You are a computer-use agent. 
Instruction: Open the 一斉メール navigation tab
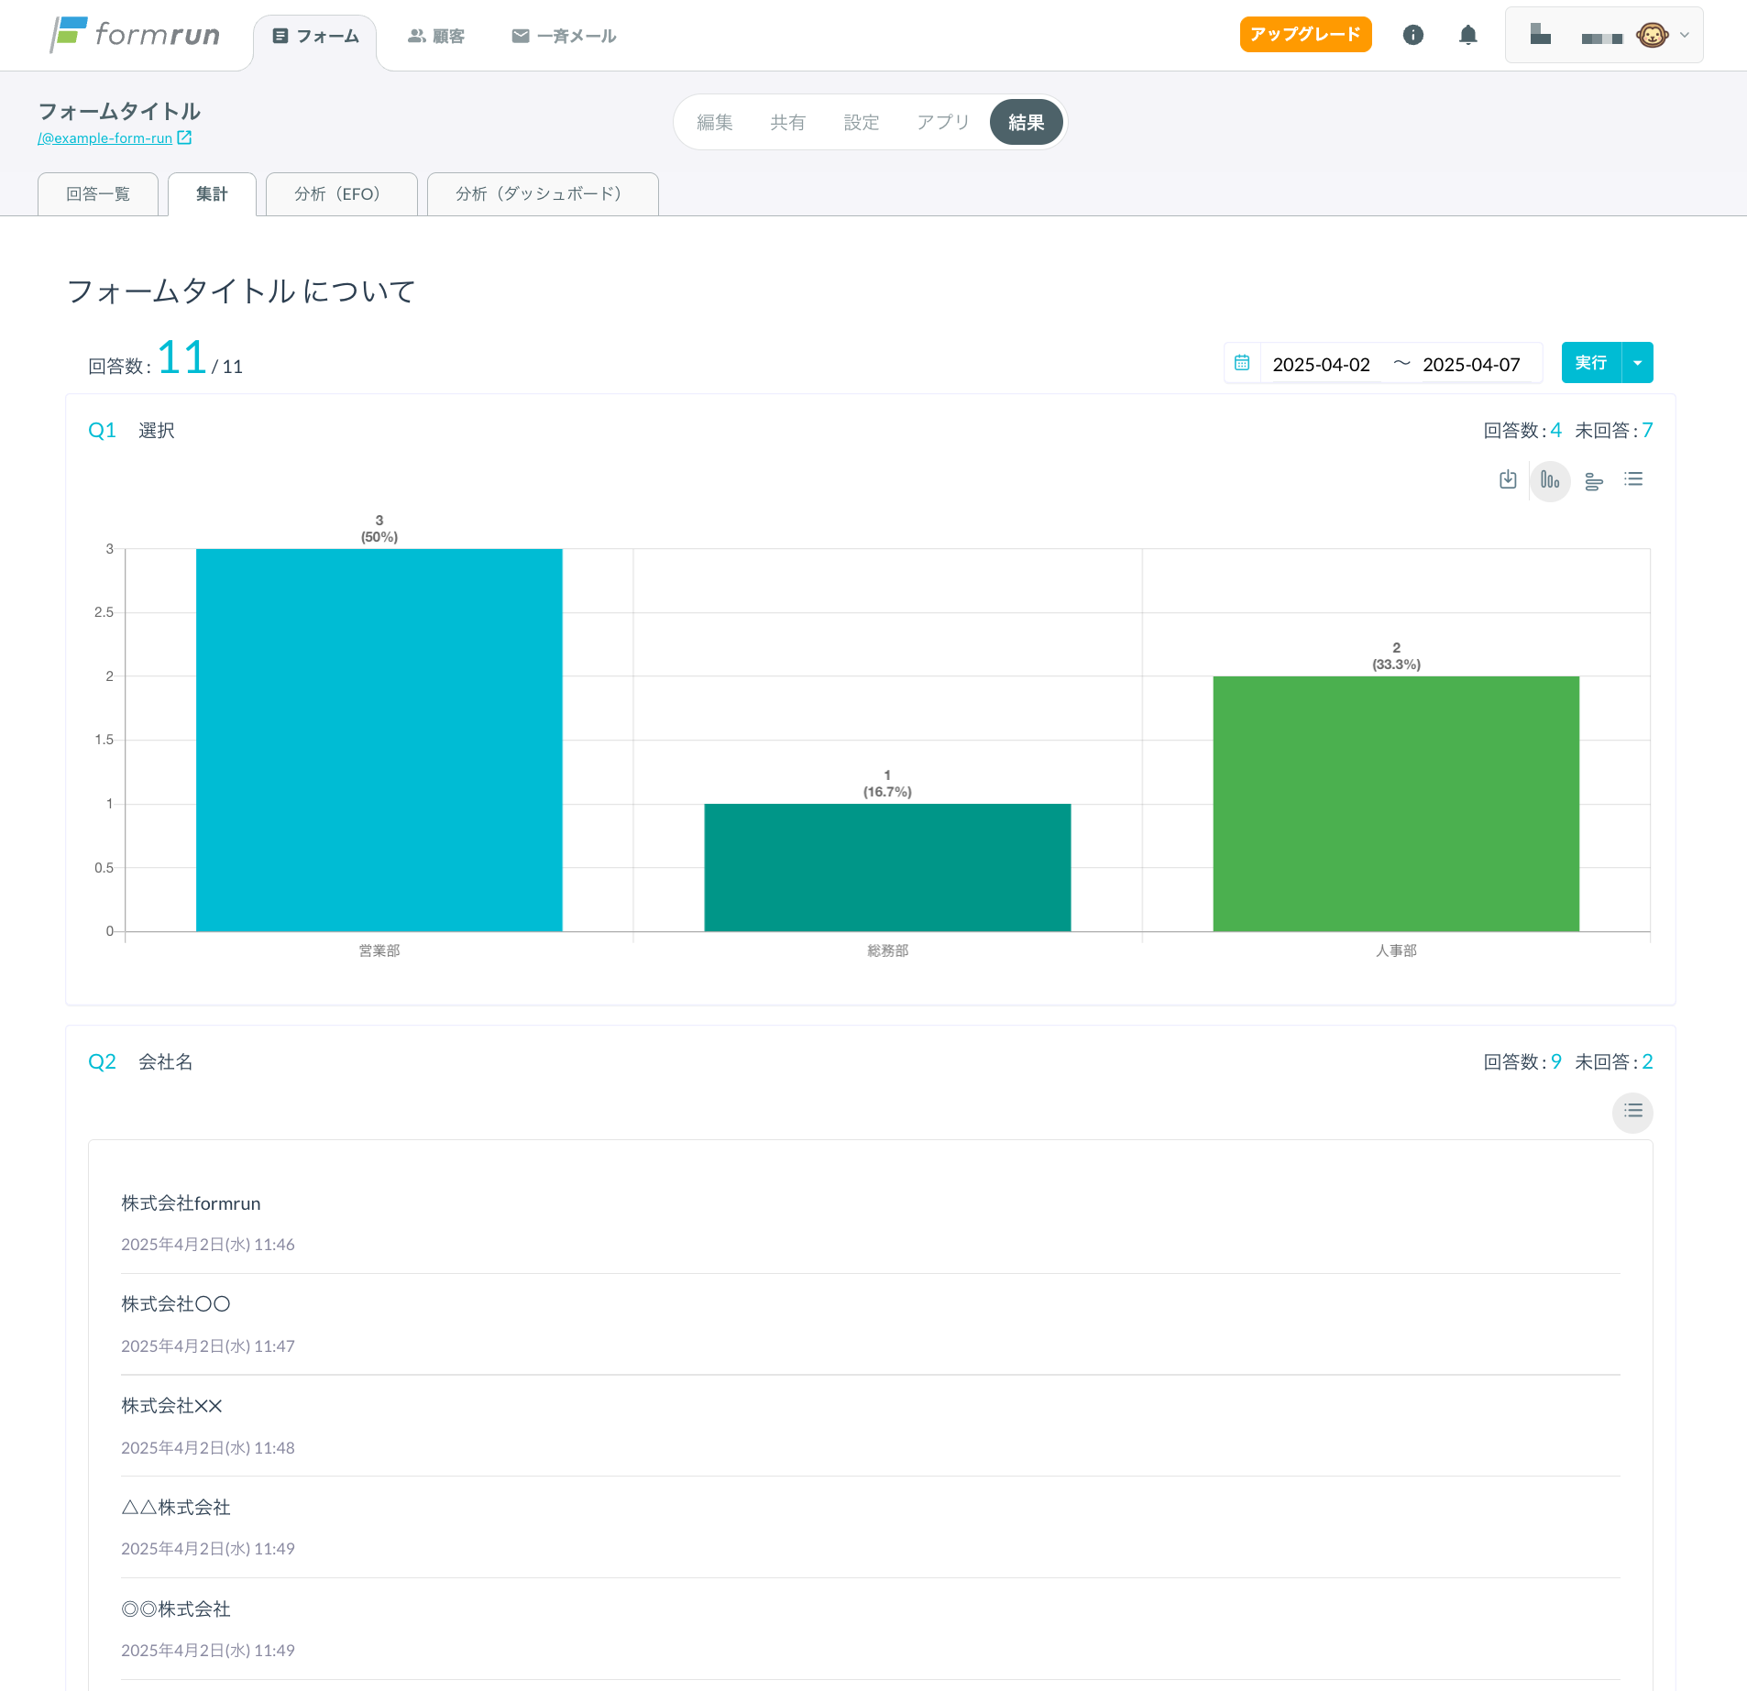pyautogui.click(x=564, y=37)
